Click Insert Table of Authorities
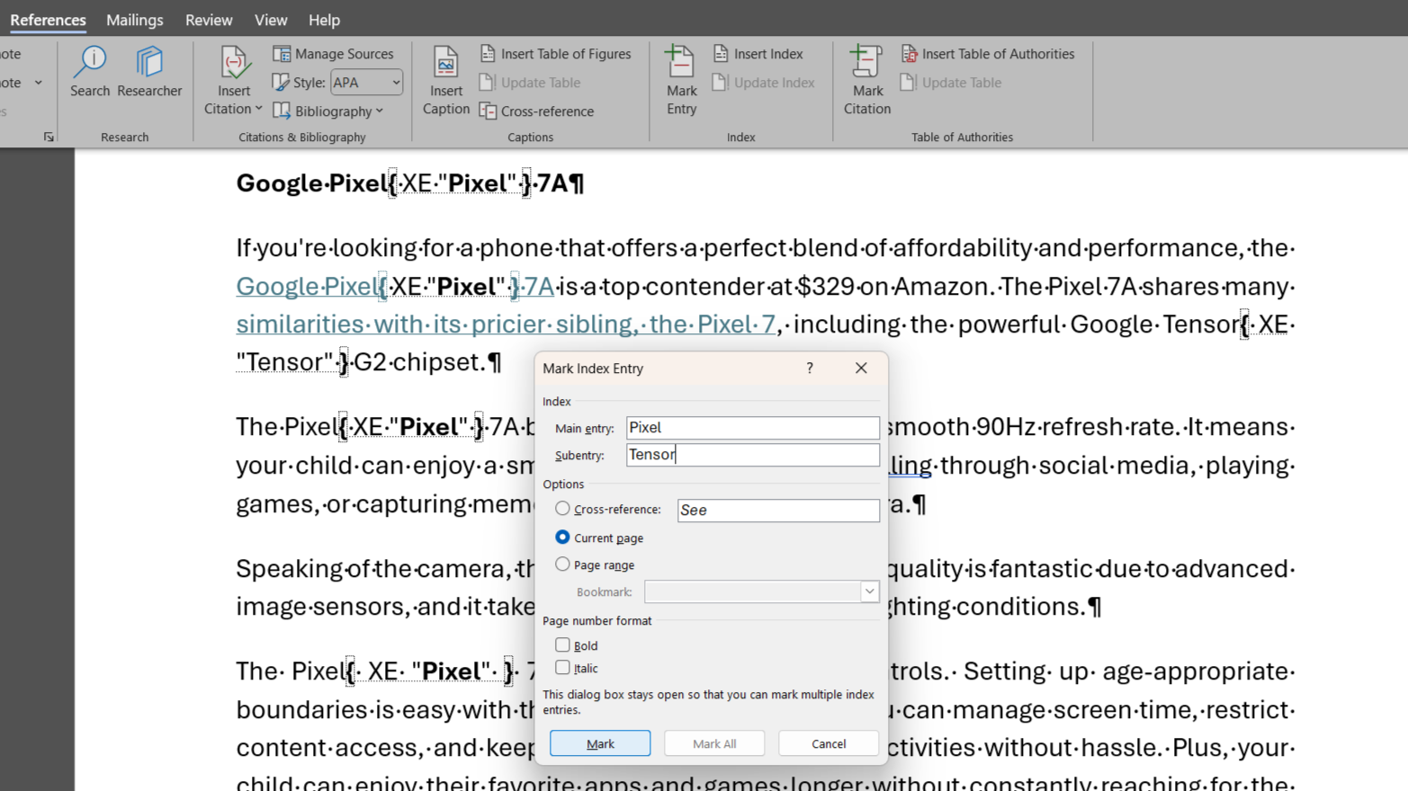 988,54
